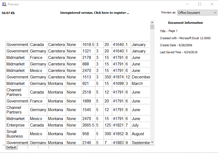Image resolution: width=218 pixels, height=153 pixels.
Task: Select the 'December' month cell
Action: click(140, 77)
